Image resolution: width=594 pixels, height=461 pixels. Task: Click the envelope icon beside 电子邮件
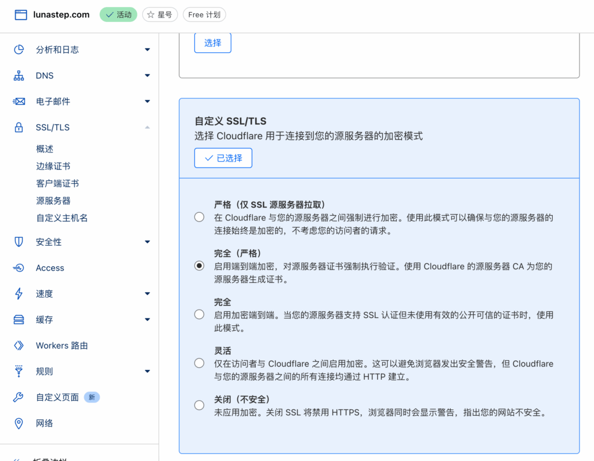[x=19, y=101]
